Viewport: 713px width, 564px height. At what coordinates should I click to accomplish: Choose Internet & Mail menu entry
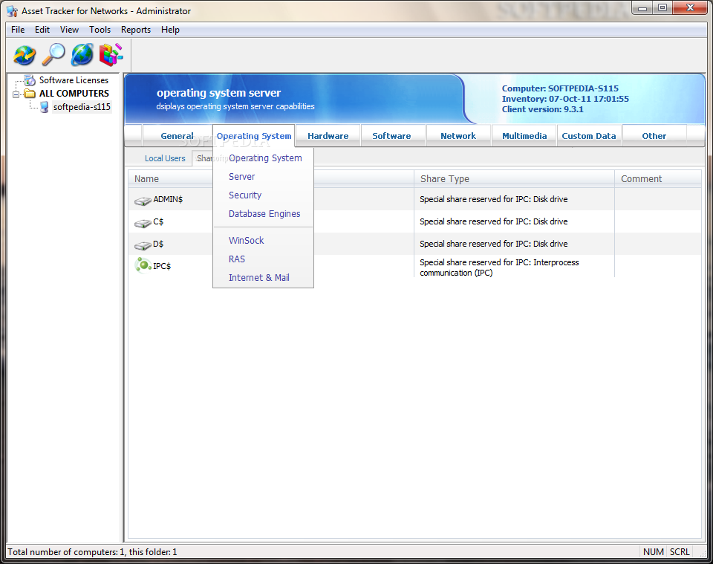click(x=258, y=278)
